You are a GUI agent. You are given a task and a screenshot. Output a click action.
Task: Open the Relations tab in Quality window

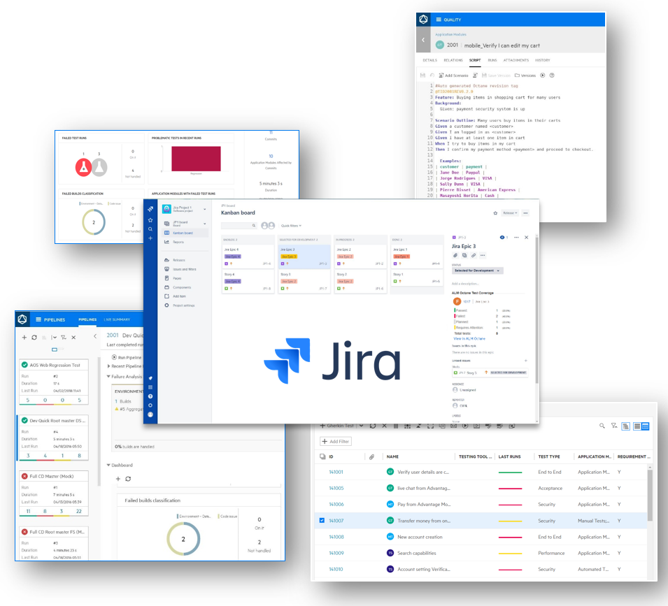pyautogui.click(x=453, y=60)
